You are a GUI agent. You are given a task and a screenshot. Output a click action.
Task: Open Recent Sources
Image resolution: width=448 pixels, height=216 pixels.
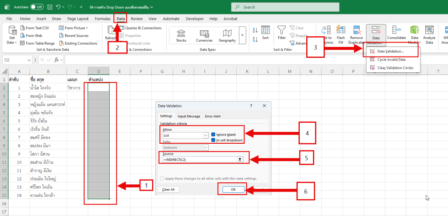(x=73, y=36)
